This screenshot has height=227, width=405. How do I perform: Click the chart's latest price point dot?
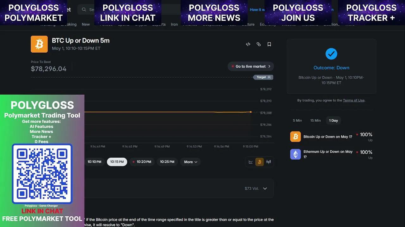coord(251,112)
